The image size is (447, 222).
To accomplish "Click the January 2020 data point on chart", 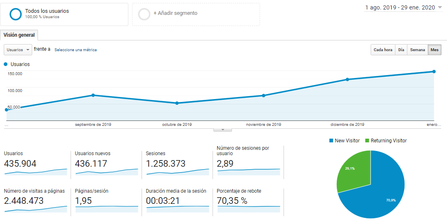I will pos(434,71).
